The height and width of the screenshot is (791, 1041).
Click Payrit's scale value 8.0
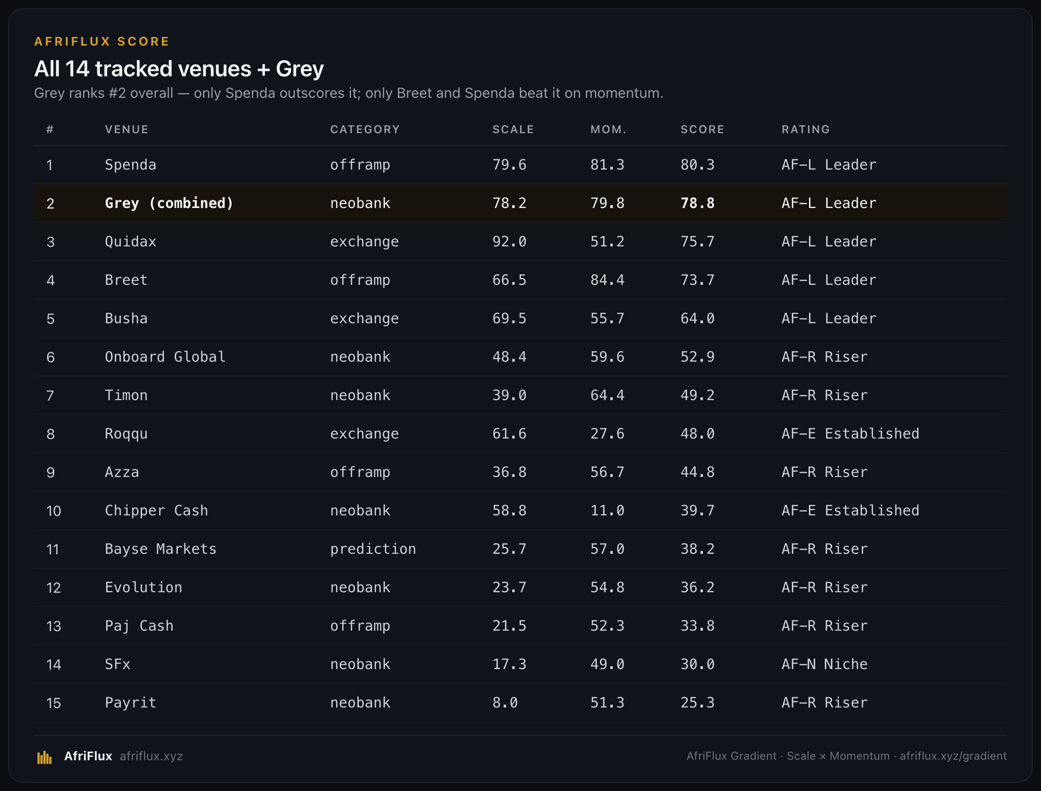[x=505, y=703]
